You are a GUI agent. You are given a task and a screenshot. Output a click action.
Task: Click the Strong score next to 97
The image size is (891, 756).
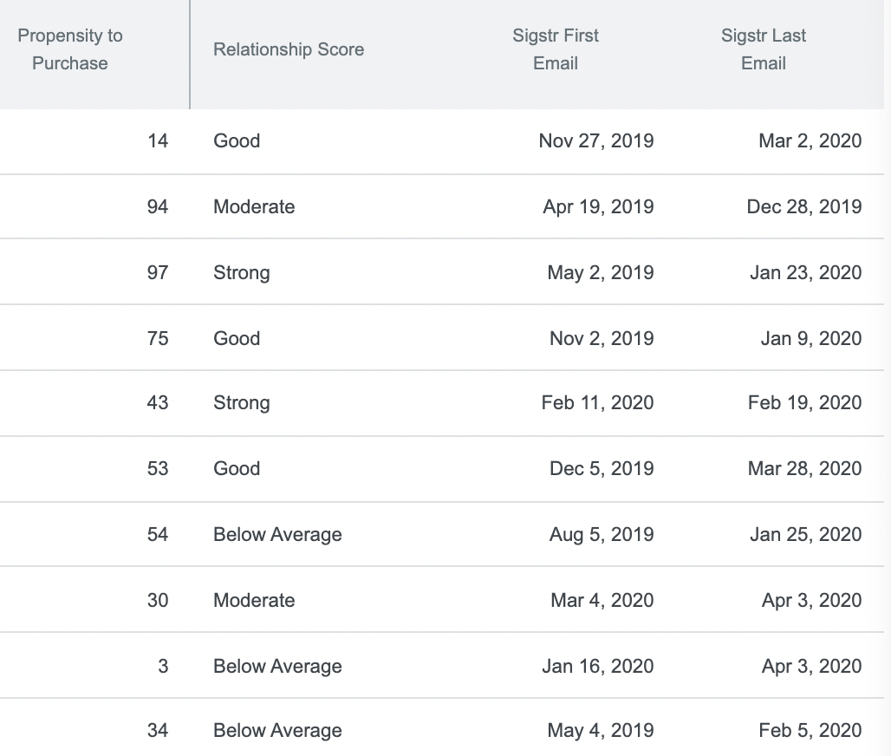(242, 273)
